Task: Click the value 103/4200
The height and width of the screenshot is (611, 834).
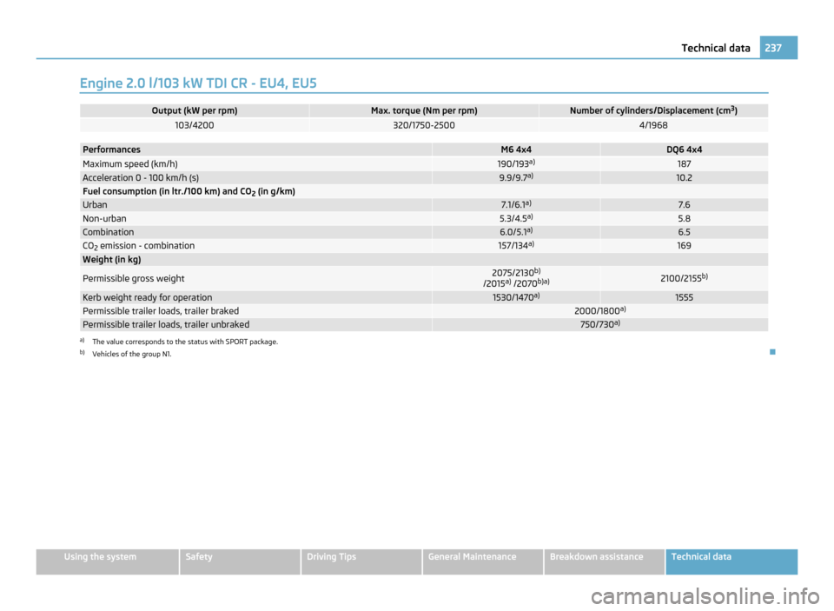Action: (x=195, y=125)
